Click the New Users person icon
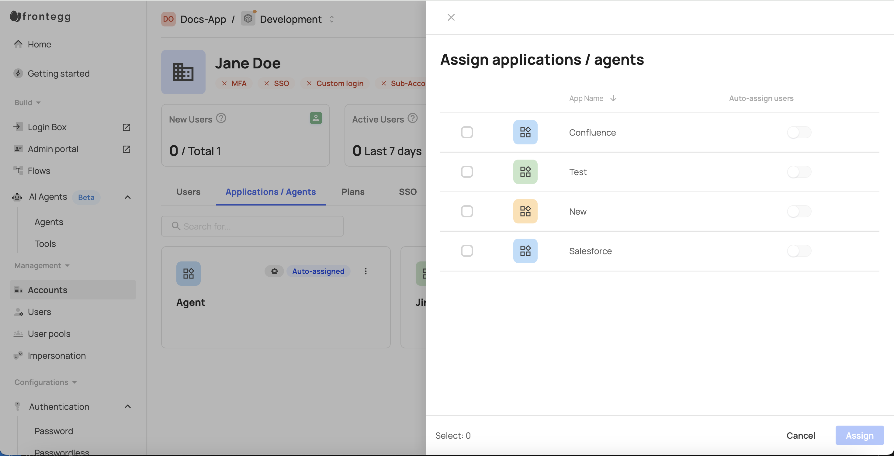The width and height of the screenshot is (894, 456). click(315, 118)
